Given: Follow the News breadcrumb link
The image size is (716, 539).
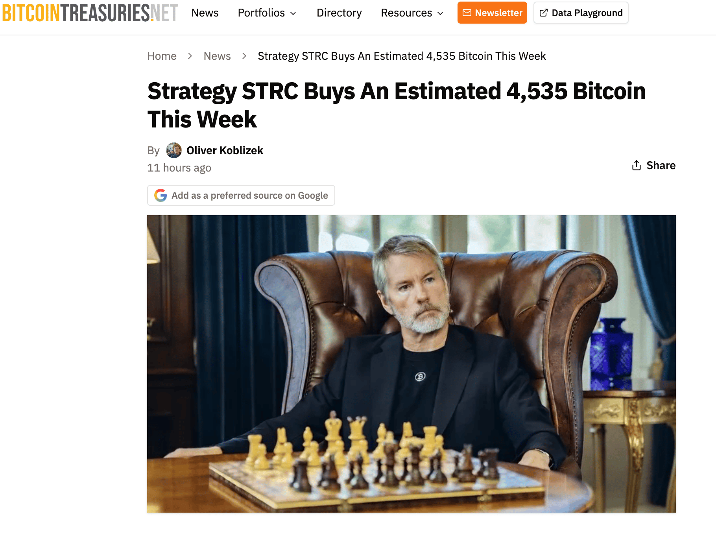Looking at the screenshot, I should (x=217, y=56).
